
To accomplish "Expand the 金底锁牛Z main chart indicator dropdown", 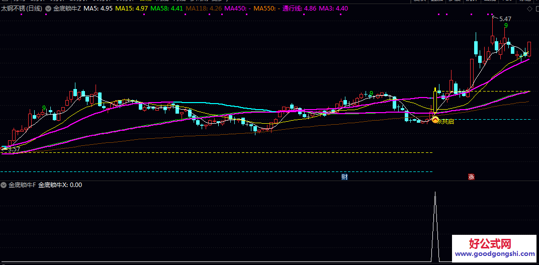I will pos(48,9).
